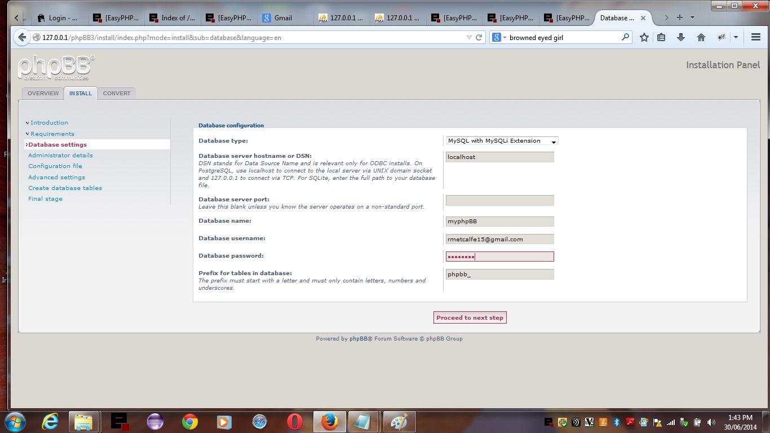Click Final stage in the sidebar

(45, 199)
